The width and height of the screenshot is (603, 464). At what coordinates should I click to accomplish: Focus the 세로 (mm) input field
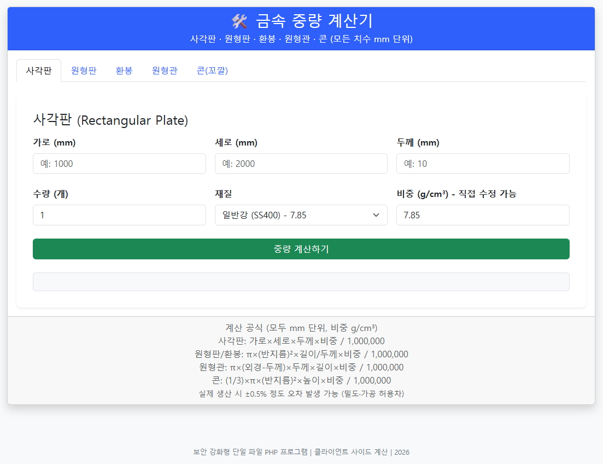pos(301,164)
